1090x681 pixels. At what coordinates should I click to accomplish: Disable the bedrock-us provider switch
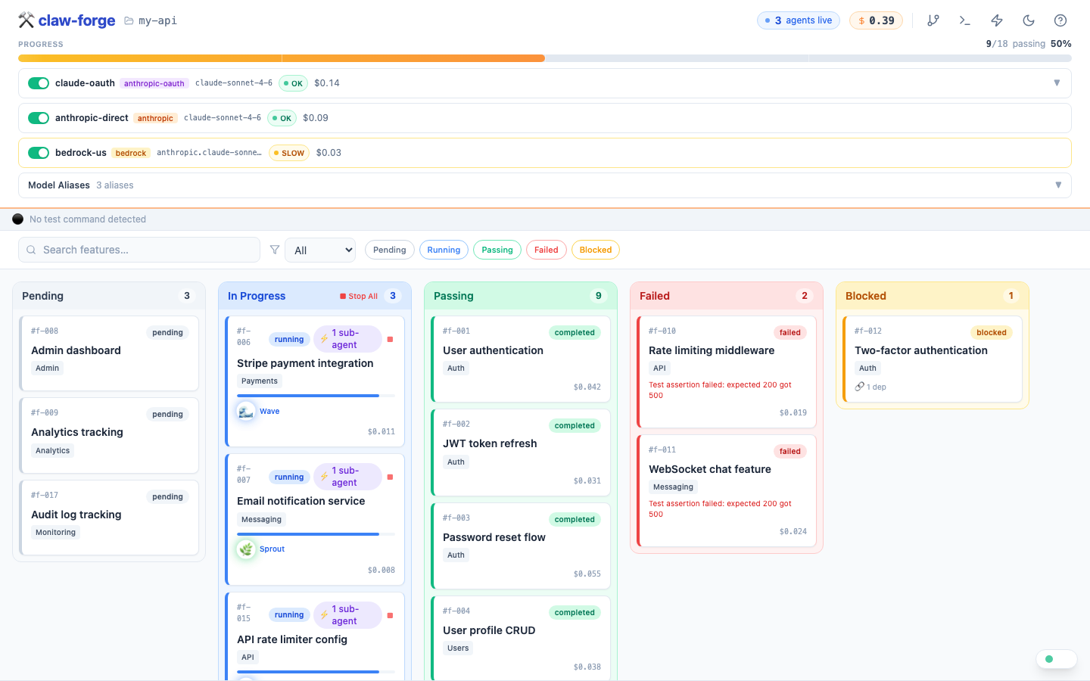pos(39,153)
